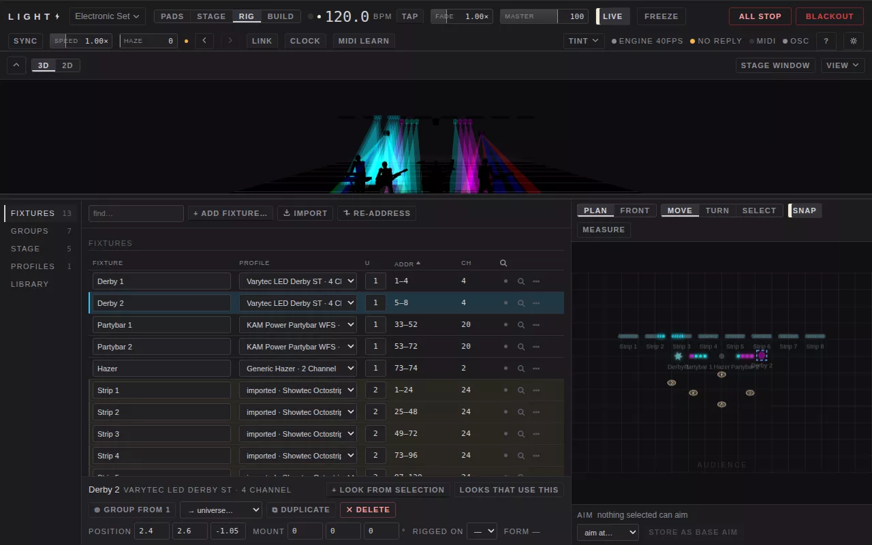Click the MASTER level slider
The image size is (872, 545).
544,16
